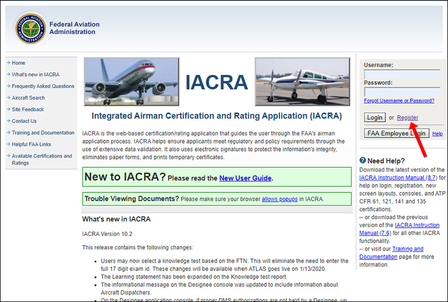Click the jet airliner image
The image size is (448, 302).
pyautogui.click(x=132, y=82)
